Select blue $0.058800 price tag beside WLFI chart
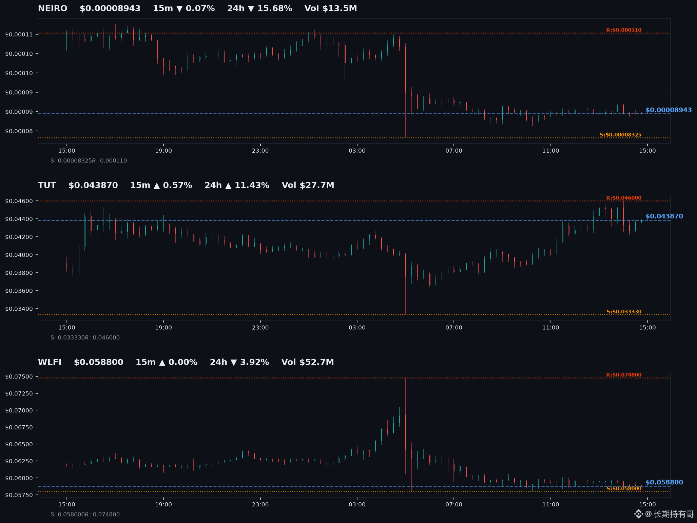697x523 pixels. coord(664,482)
